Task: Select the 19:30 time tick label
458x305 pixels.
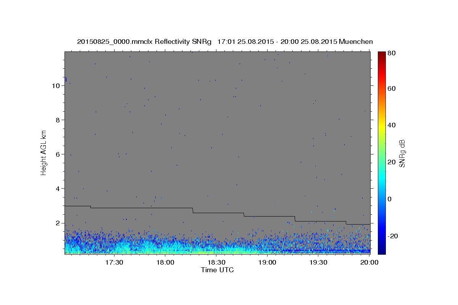Action: [x=318, y=262]
